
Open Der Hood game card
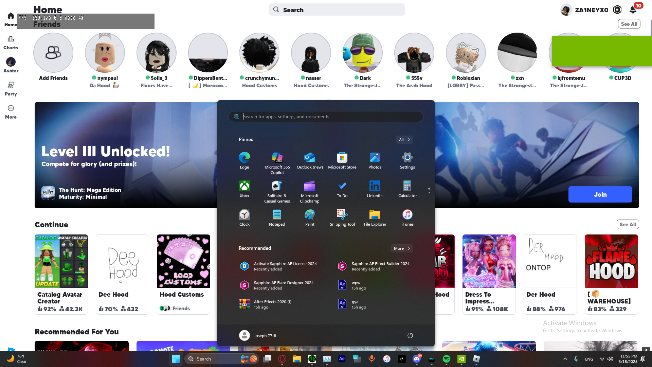tap(550, 274)
